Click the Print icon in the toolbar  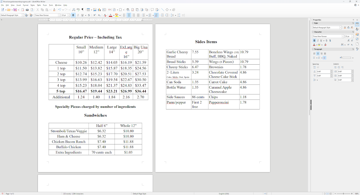coord(27,10)
